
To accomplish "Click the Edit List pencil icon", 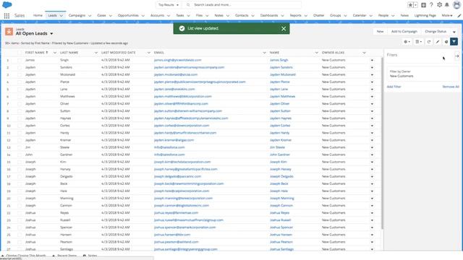I will (x=438, y=42).
